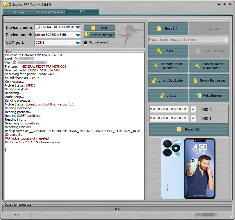This screenshot has height=220, width=235.
Task: Click the 'Found phone on COM27' log line
Action: 22,78
